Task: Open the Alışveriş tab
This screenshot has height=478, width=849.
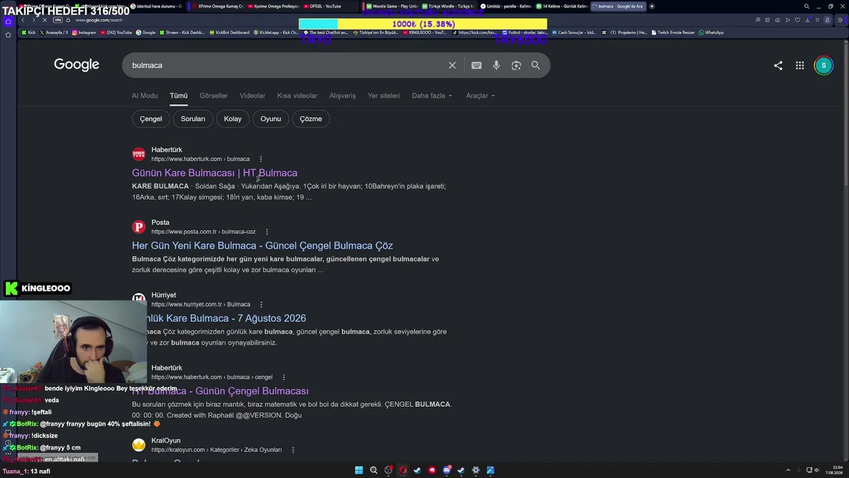Action: pyautogui.click(x=342, y=96)
